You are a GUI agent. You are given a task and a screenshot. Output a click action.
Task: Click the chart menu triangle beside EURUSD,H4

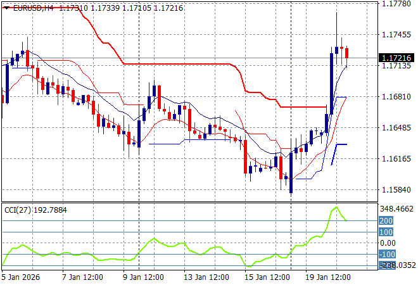point(6,8)
